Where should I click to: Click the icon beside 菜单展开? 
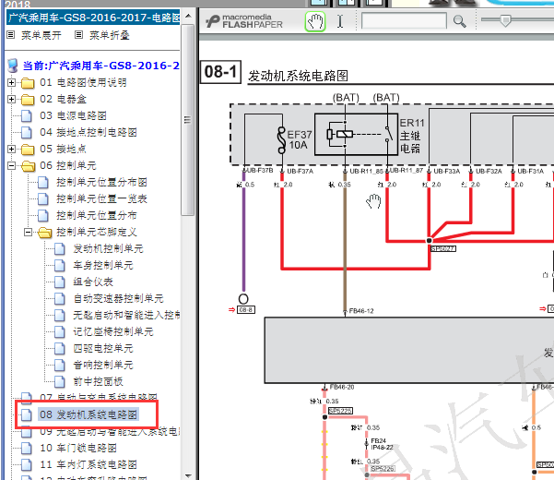(x=11, y=35)
